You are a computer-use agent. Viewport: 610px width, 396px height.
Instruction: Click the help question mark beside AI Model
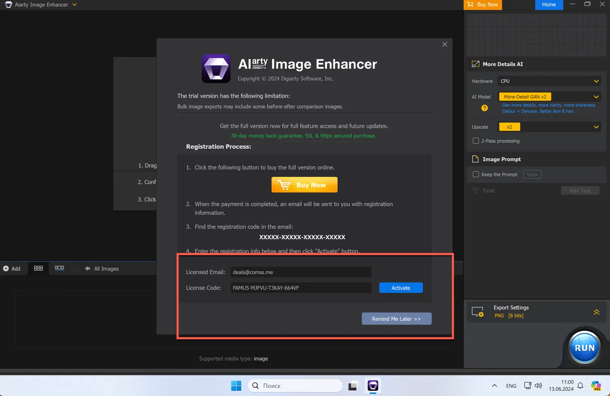484,108
